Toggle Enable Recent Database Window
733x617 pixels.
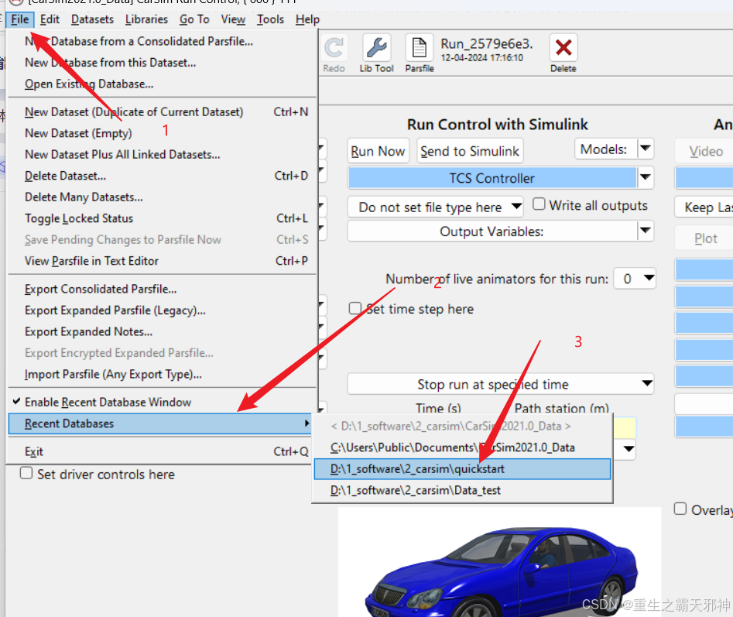pos(162,403)
